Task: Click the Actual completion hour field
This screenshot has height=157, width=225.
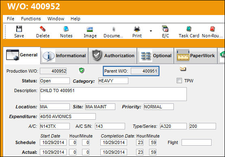Action: 140,152
